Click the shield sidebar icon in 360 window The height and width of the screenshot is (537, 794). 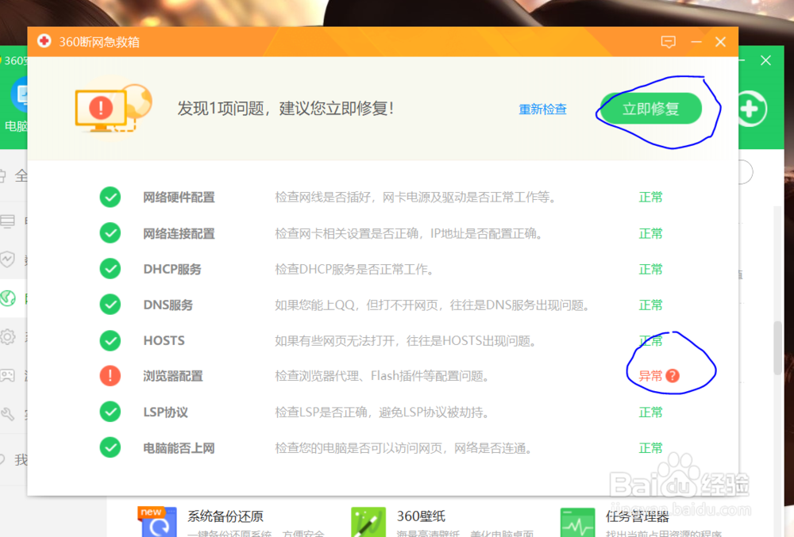pyautogui.click(x=8, y=259)
